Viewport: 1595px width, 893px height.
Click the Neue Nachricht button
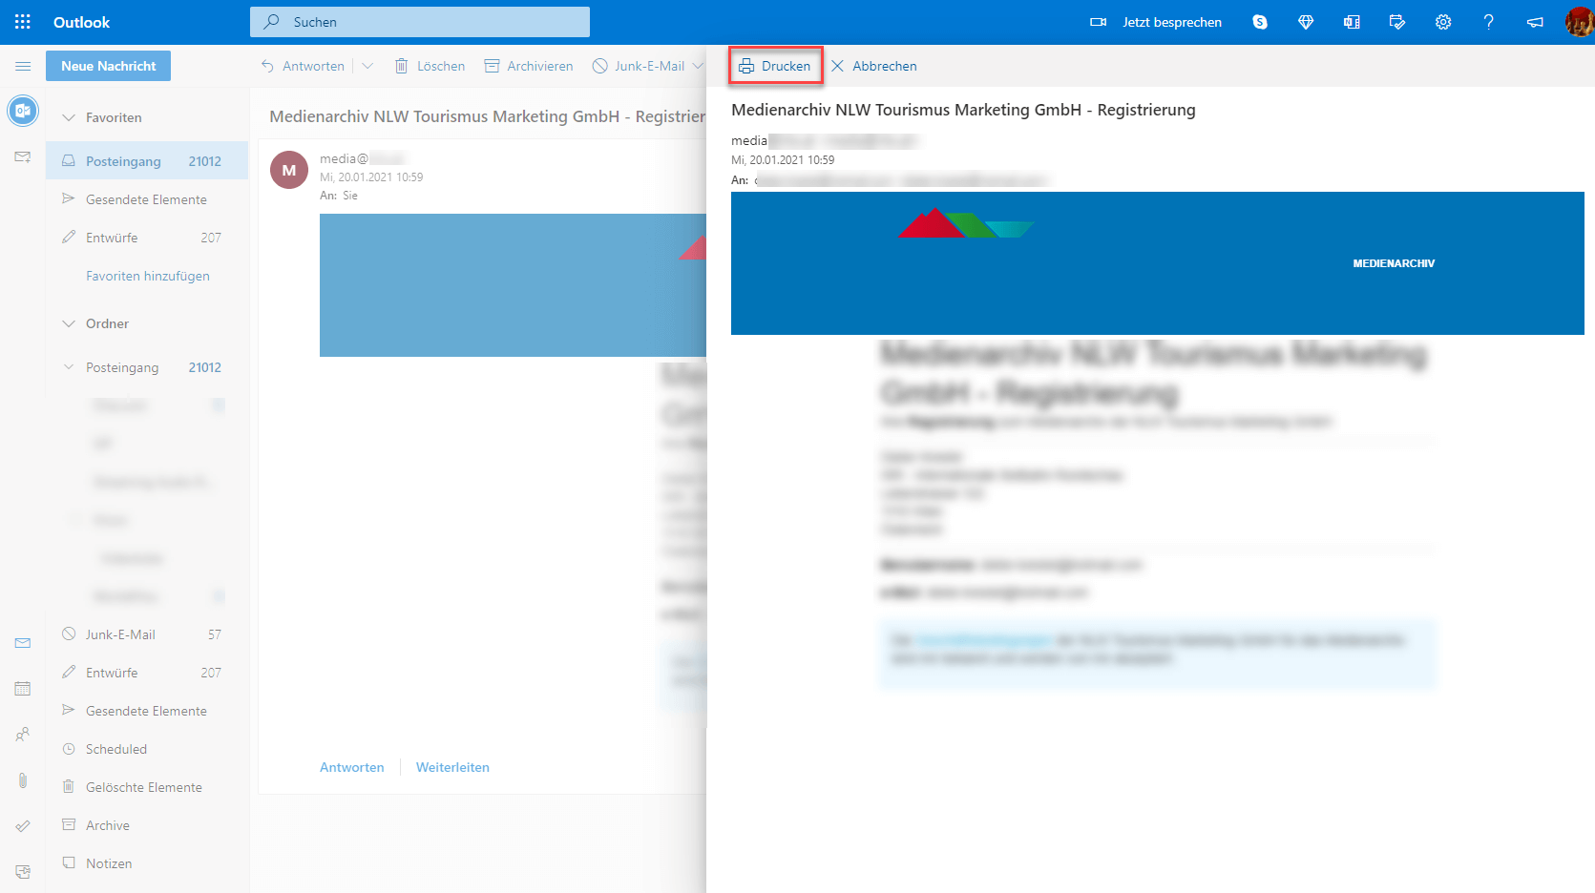click(x=108, y=66)
